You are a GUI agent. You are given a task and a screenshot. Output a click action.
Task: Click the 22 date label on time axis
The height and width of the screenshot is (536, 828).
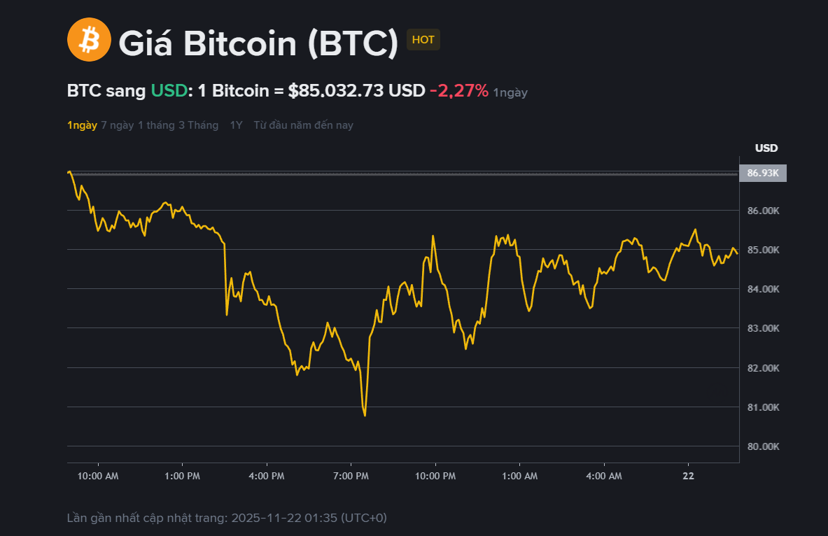pos(689,476)
